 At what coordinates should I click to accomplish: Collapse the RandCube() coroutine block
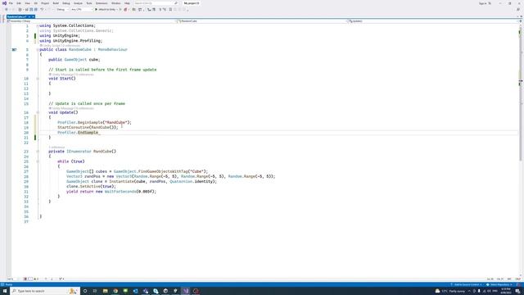click(38, 152)
